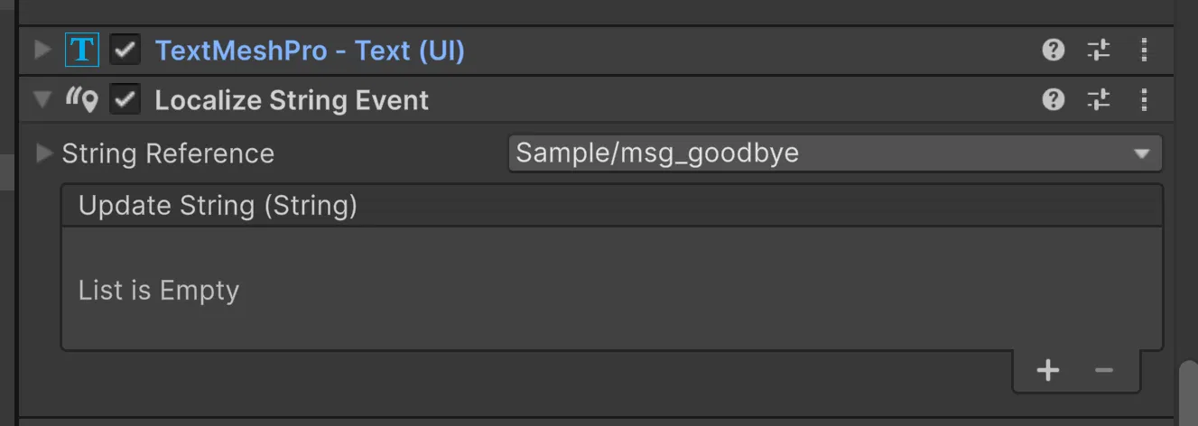Select the TextMeshPro - Text (UI) header title
The height and width of the screenshot is (426, 1198).
310,51
